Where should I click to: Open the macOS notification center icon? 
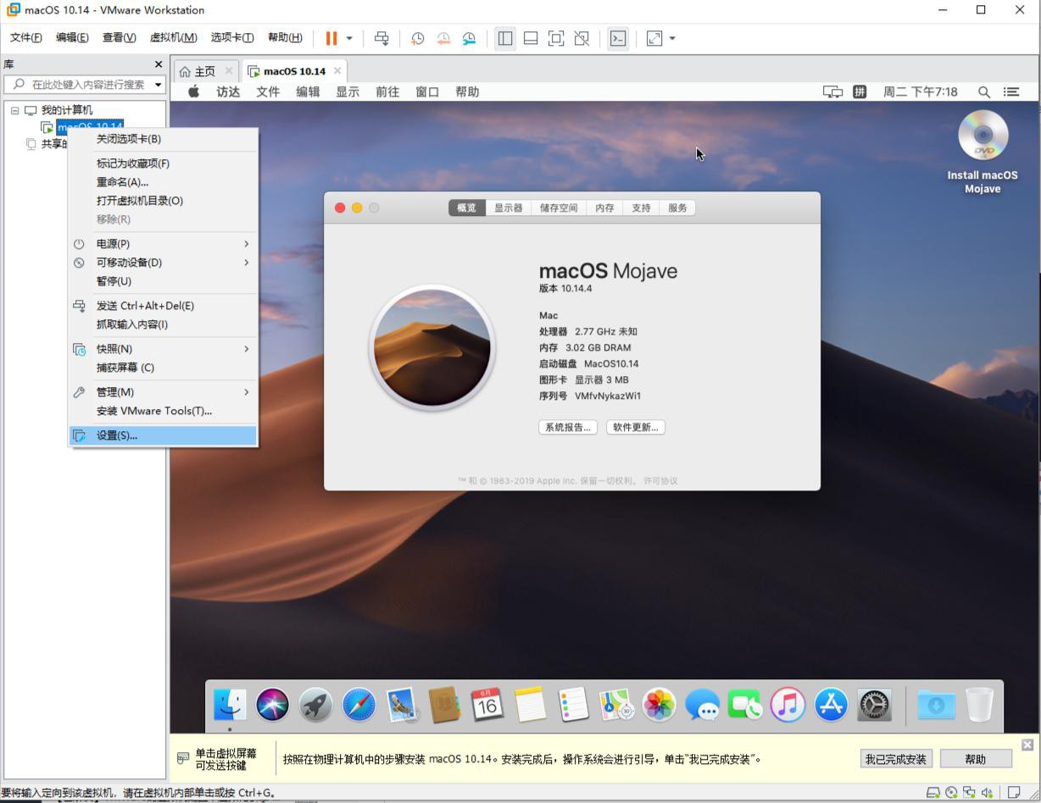(x=1011, y=91)
